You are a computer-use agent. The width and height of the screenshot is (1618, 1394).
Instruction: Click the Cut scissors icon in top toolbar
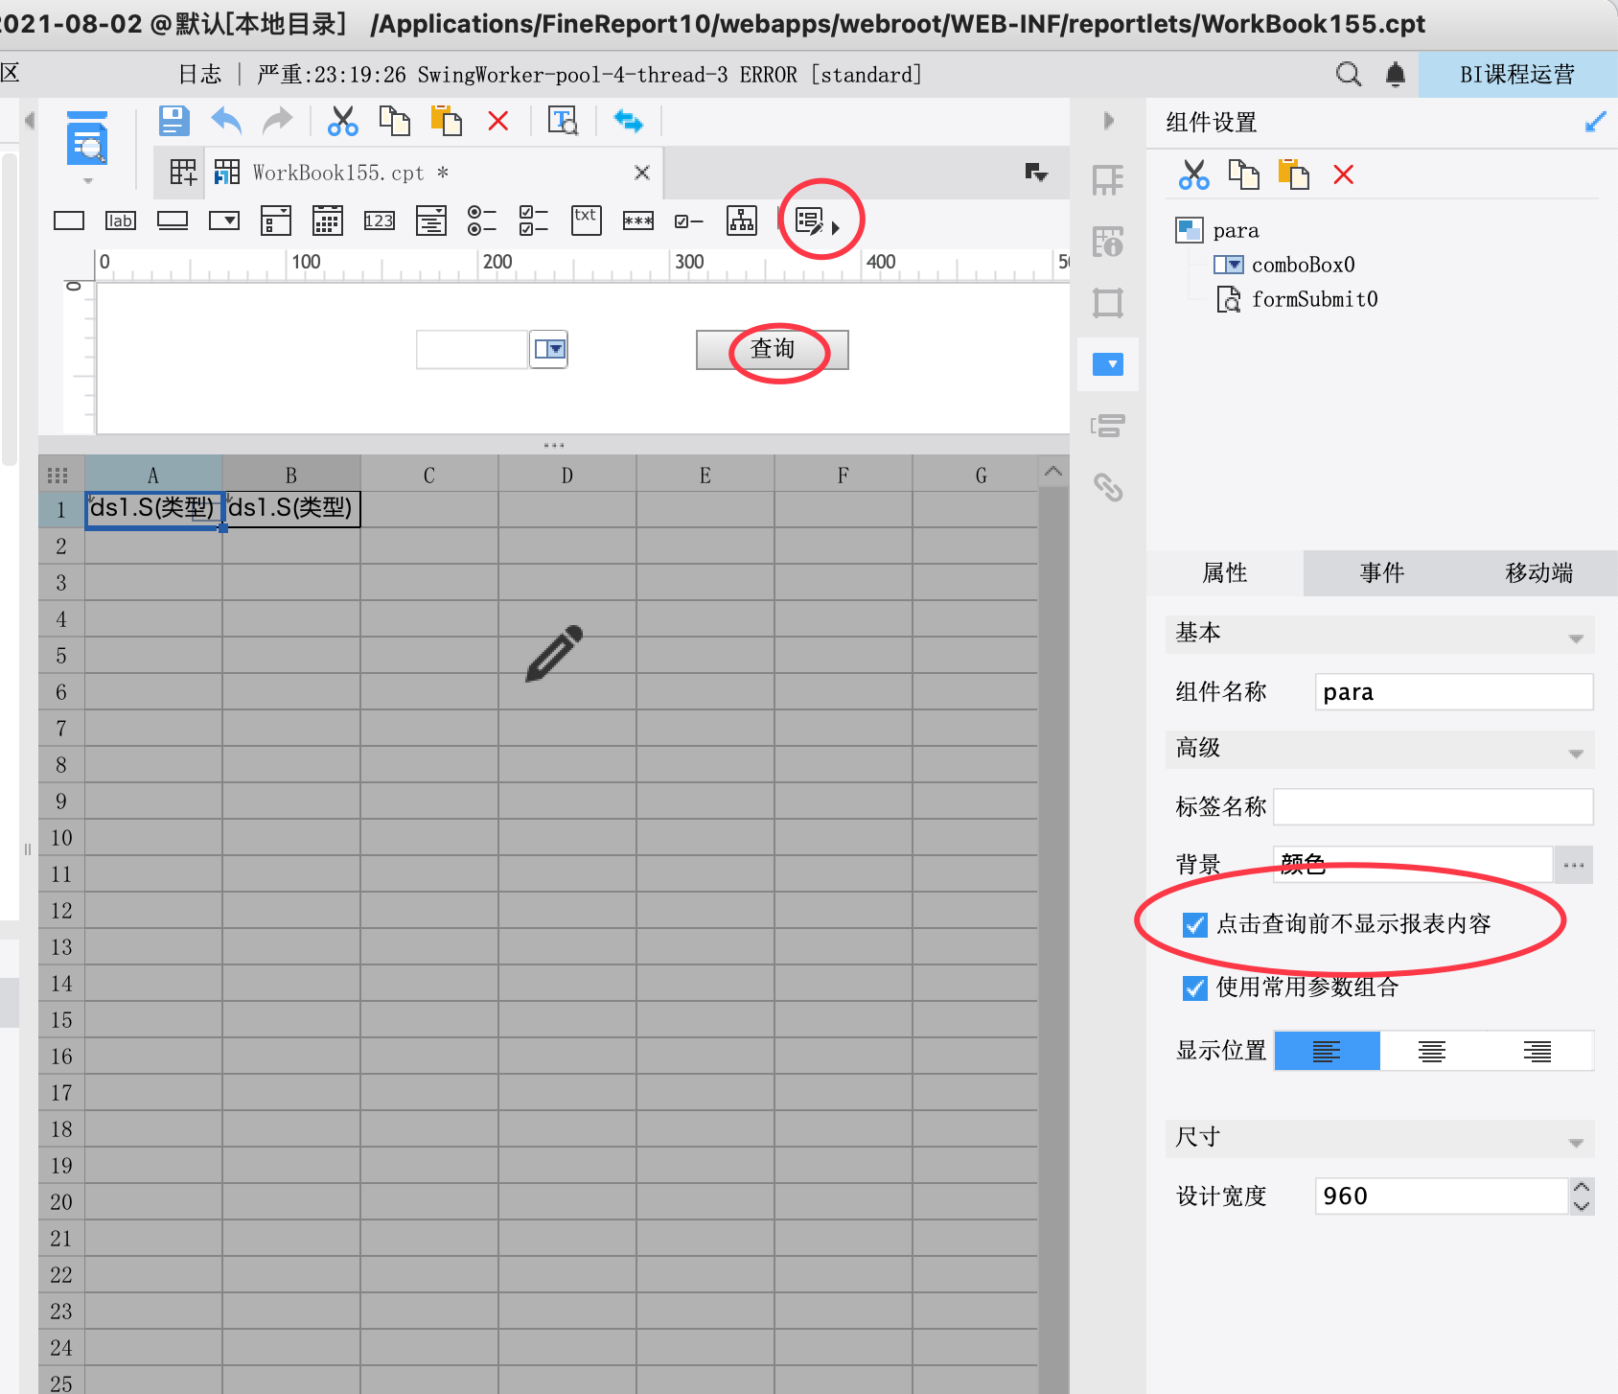[x=342, y=121]
